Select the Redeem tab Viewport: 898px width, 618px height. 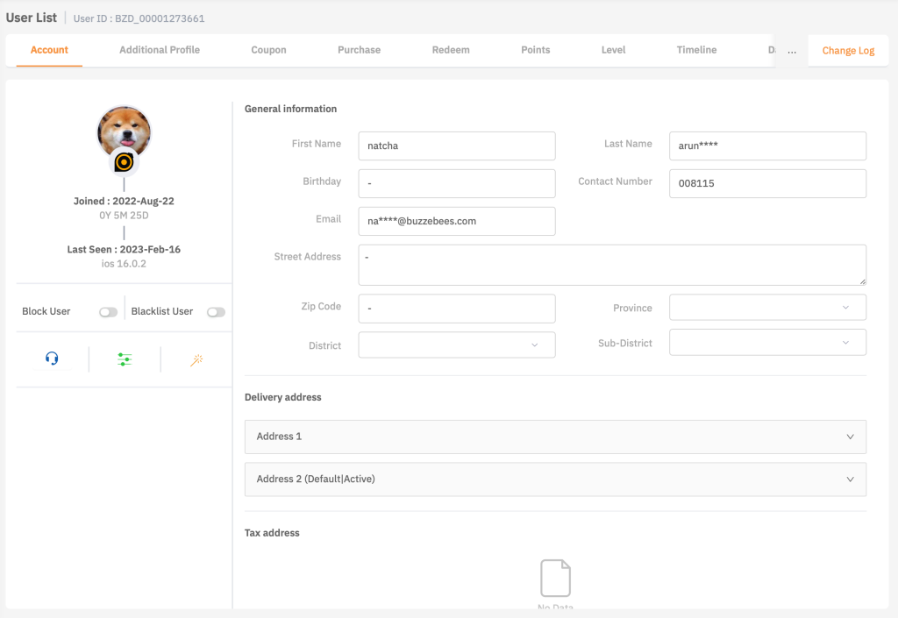pyautogui.click(x=450, y=50)
